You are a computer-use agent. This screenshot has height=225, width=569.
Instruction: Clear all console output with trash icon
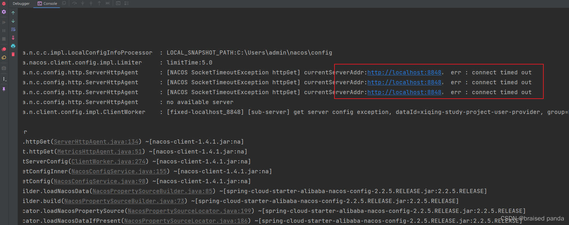pyautogui.click(x=13, y=54)
